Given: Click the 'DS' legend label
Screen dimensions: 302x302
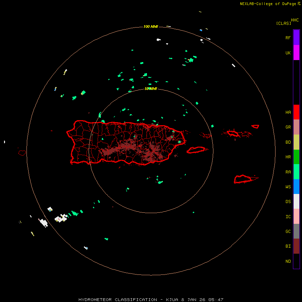Looking at the screenshot, I should [288, 201].
